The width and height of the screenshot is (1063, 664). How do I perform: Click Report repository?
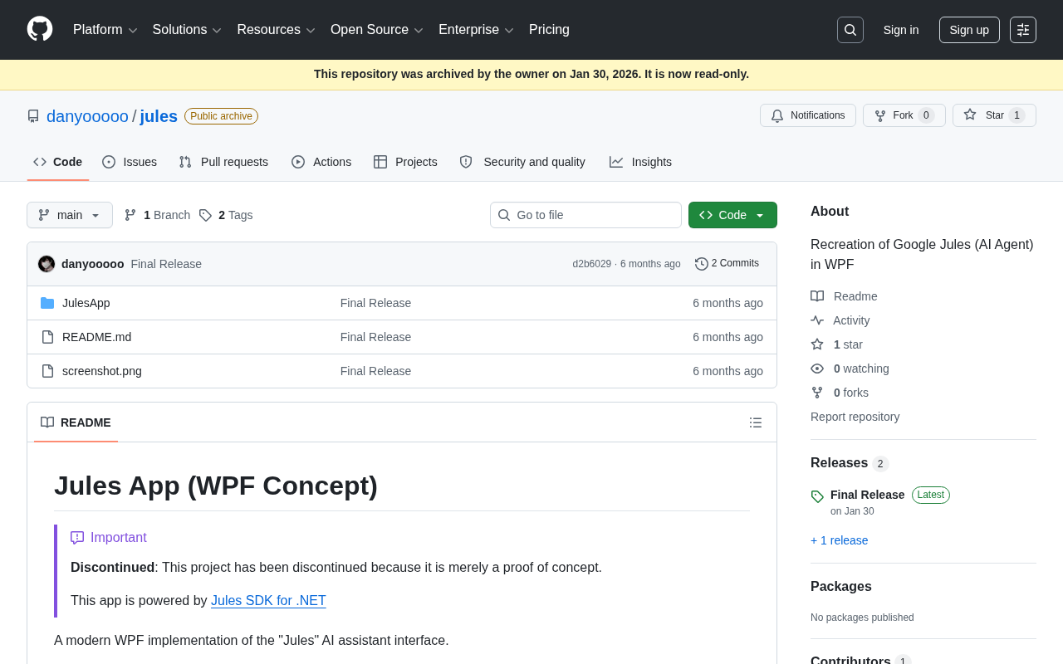pos(855,417)
